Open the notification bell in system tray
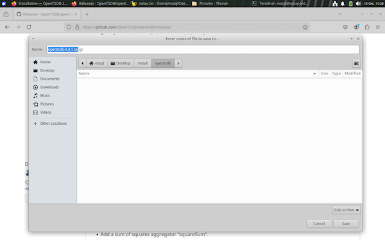The image size is (385, 240). [342, 3]
